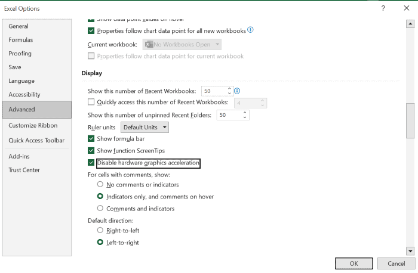Open the Save options category
Screen dimensions: 418x273
pyautogui.click(x=37, y=67)
